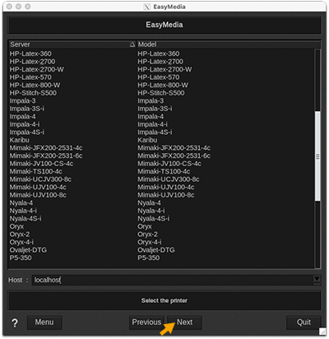Select the Mimaki-TS100-4c server row

(36, 171)
